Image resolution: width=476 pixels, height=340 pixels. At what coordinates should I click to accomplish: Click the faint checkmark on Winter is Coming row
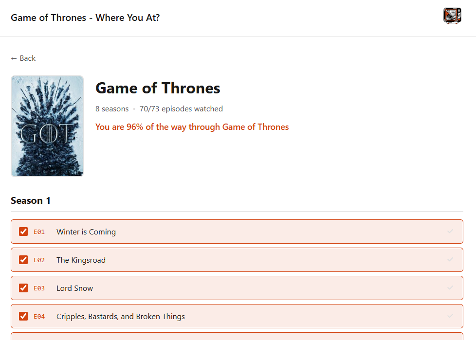(450, 231)
